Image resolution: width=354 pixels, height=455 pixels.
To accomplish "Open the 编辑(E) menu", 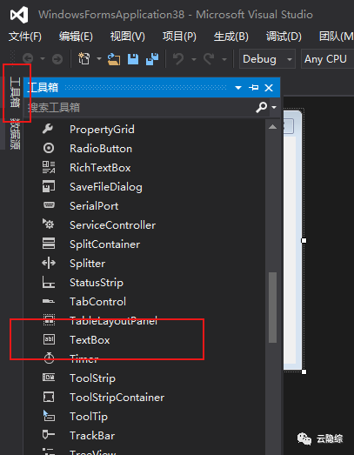I will [76, 37].
